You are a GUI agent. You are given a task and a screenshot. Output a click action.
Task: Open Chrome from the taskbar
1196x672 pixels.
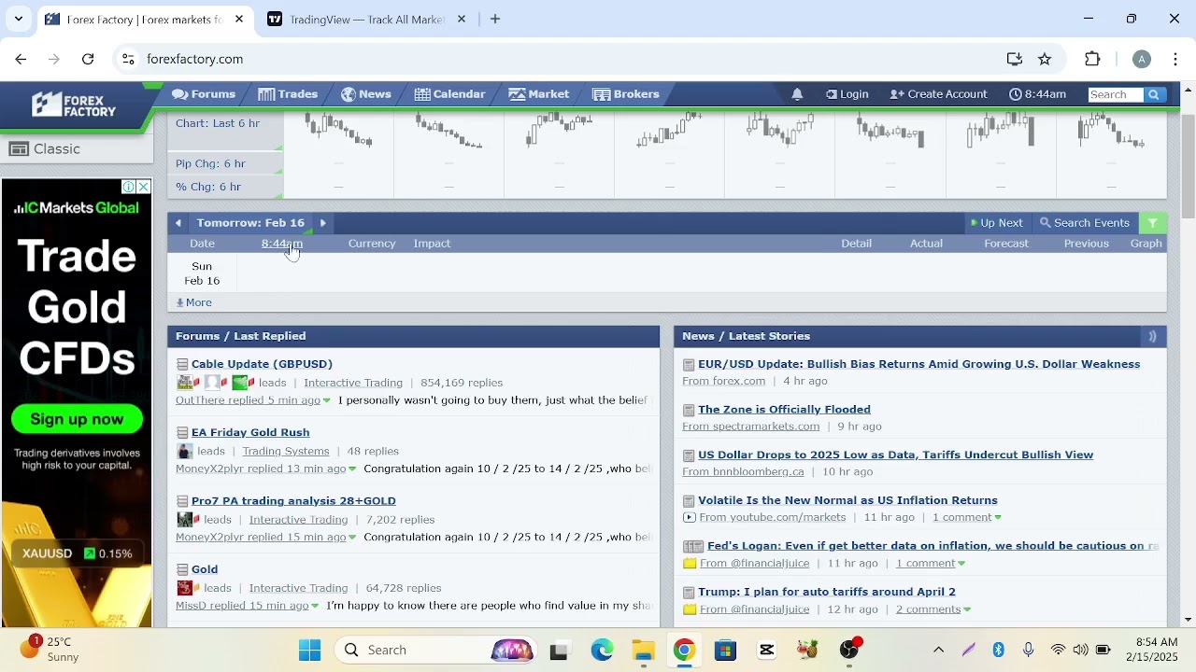[684, 651]
